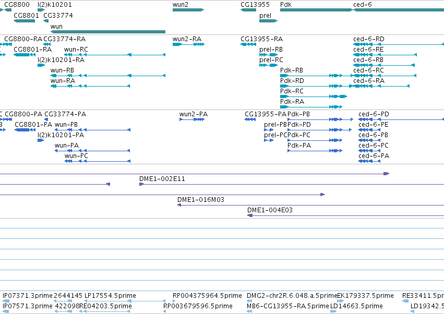Click protein CG13955-PA
Viewport: 444px width, 314px height.
click(x=250, y=119)
